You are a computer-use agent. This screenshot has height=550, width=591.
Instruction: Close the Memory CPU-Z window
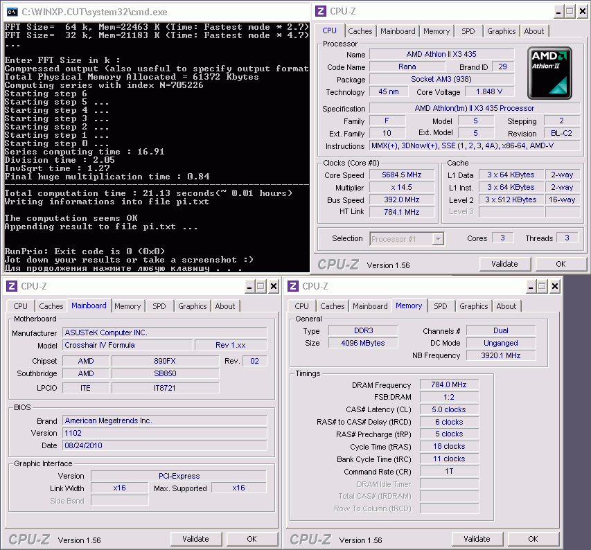555,287
